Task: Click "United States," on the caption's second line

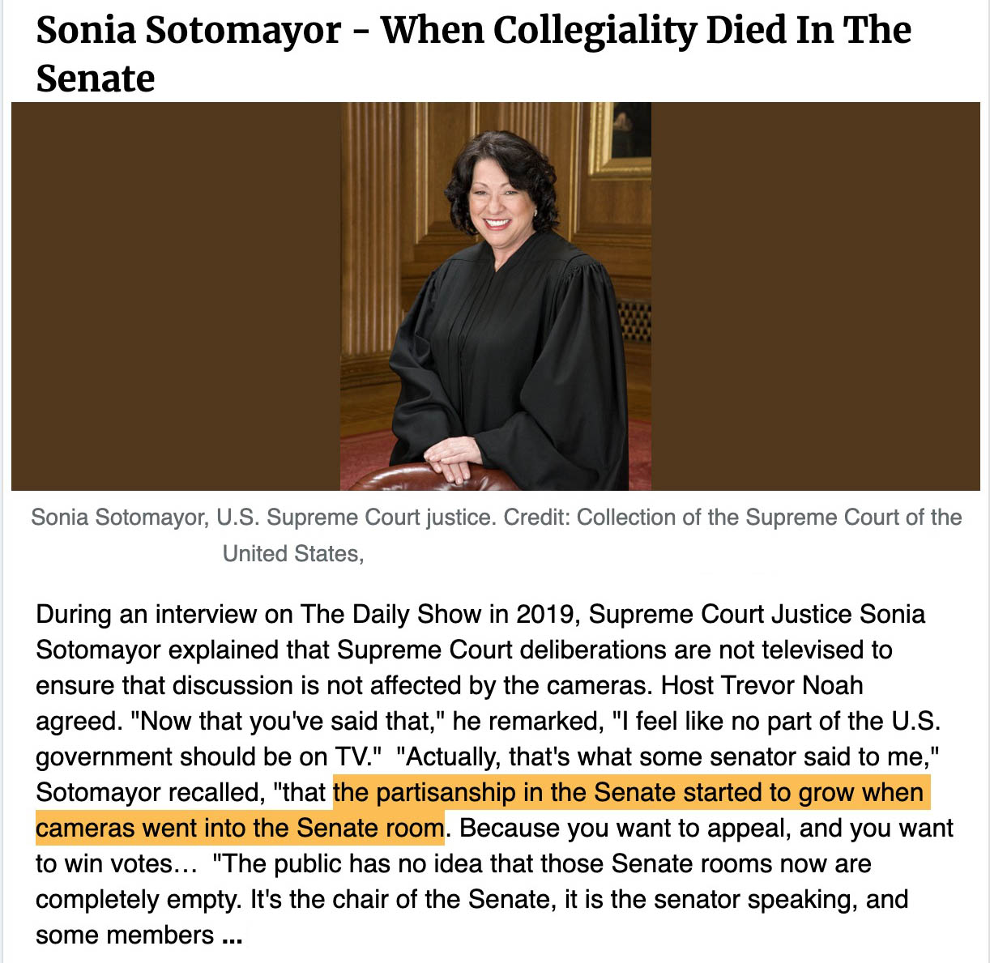Action: point(293,554)
